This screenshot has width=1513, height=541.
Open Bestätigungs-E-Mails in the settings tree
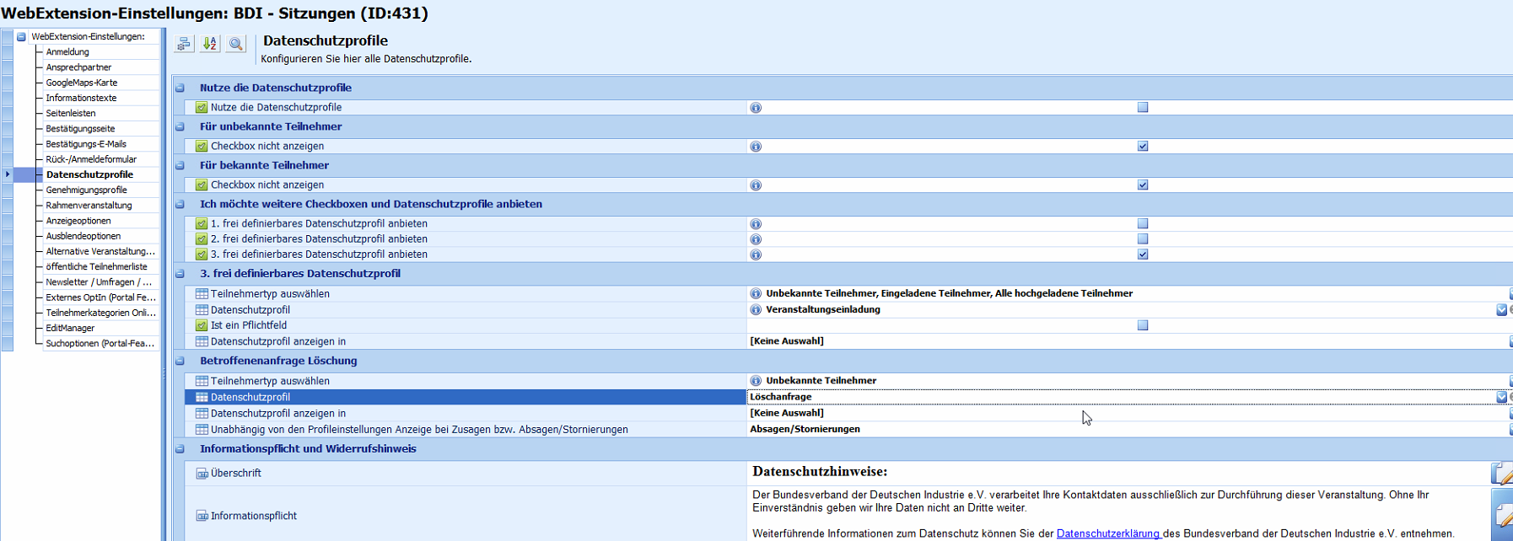pyautogui.click(x=85, y=144)
